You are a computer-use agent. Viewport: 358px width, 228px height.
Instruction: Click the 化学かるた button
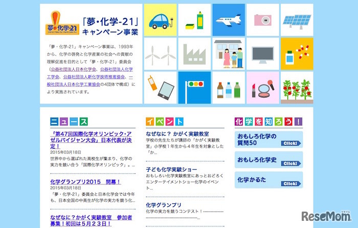point(268,180)
